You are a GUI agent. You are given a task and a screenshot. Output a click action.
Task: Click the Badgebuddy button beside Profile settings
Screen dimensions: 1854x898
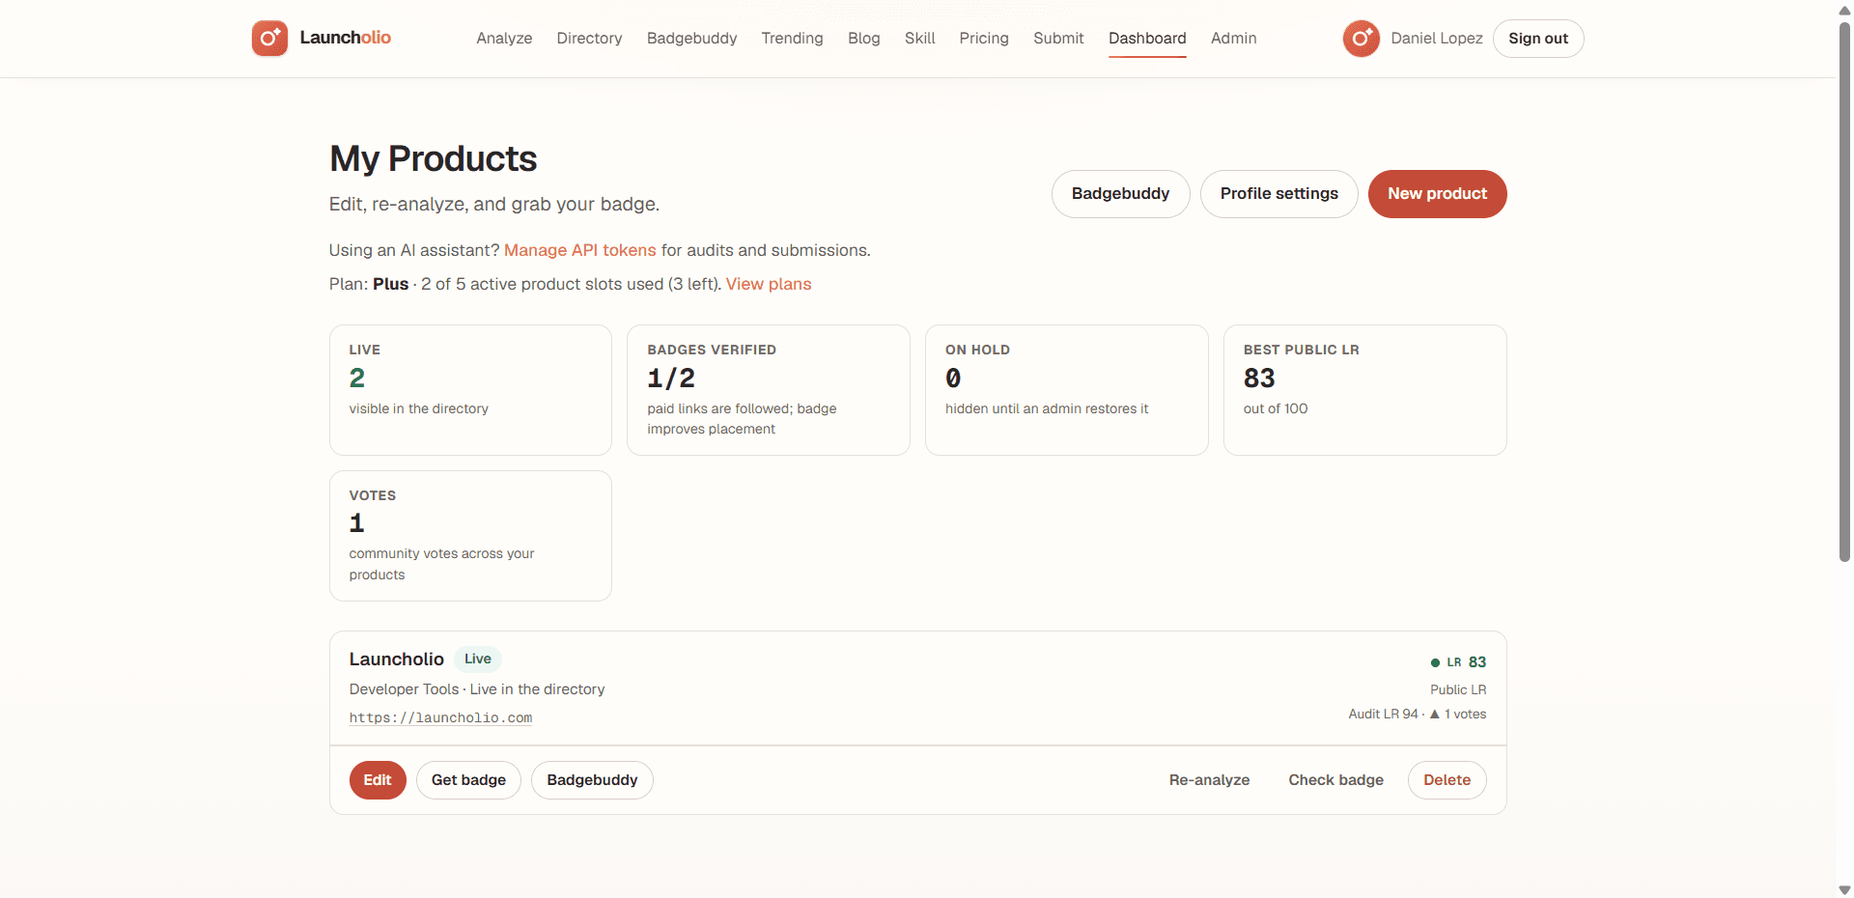coord(1120,194)
